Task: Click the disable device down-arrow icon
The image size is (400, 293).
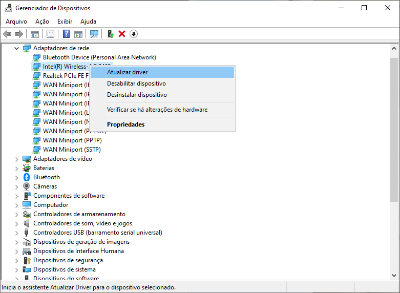Action: point(134,34)
